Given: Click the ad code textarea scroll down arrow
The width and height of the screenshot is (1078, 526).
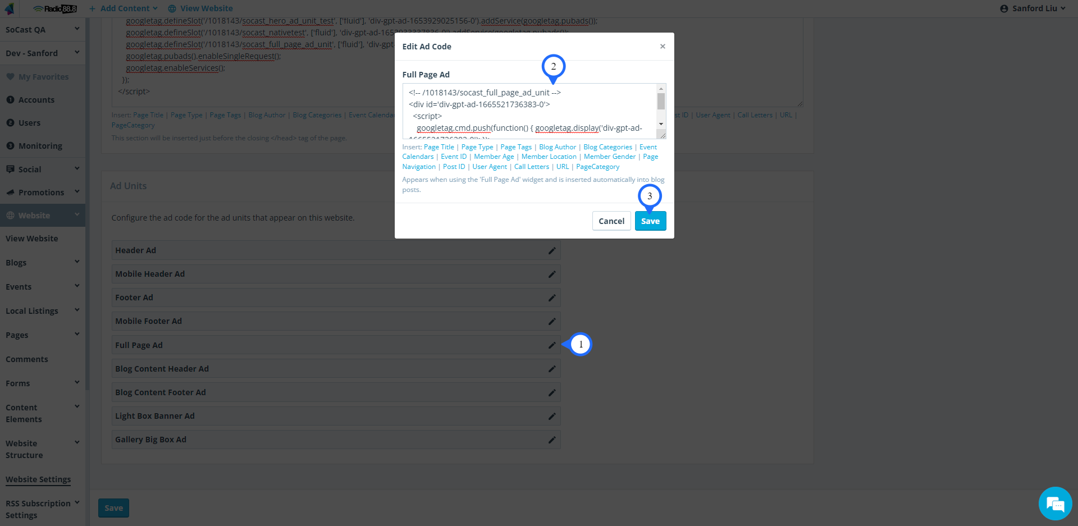Looking at the screenshot, I should coord(661,124).
